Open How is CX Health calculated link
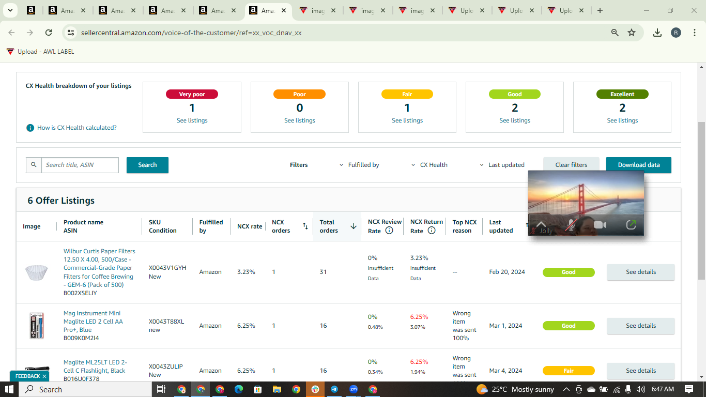This screenshot has width=706, height=397. (77, 128)
